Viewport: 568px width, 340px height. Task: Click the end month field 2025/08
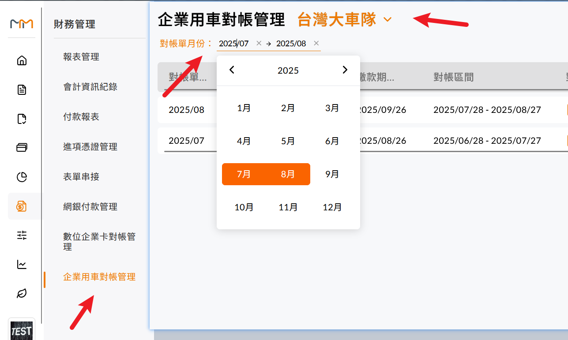pos(291,43)
